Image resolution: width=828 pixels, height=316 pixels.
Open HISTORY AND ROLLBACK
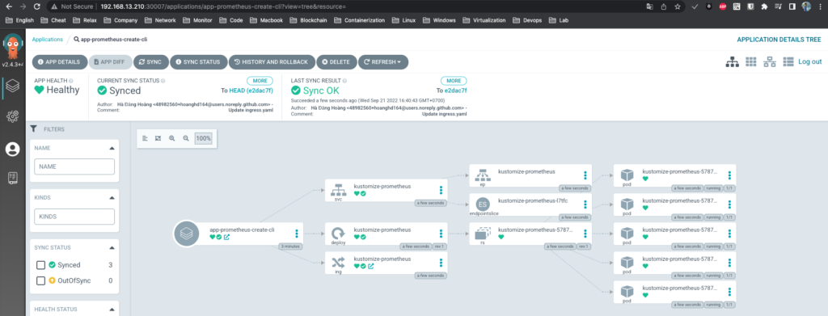pos(272,61)
